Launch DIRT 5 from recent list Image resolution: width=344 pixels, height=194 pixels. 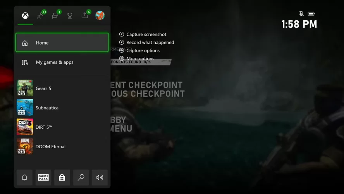pyautogui.click(x=62, y=127)
